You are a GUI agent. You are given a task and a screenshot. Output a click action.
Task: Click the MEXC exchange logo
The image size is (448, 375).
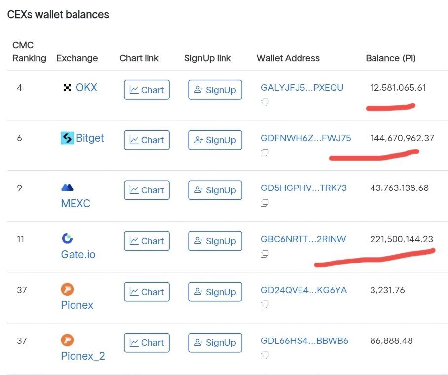pos(68,187)
